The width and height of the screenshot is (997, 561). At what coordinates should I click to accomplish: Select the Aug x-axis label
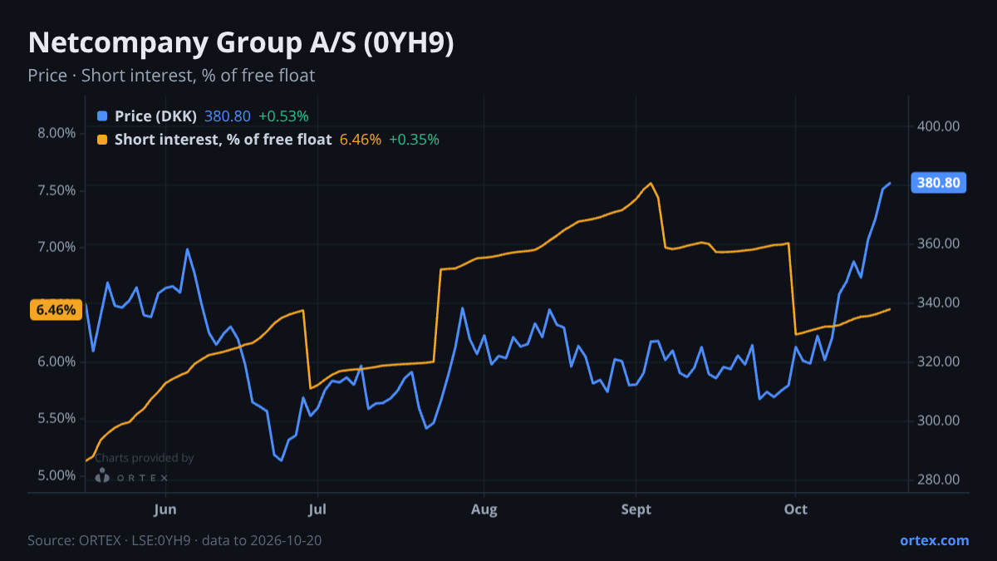pyautogui.click(x=484, y=509)
